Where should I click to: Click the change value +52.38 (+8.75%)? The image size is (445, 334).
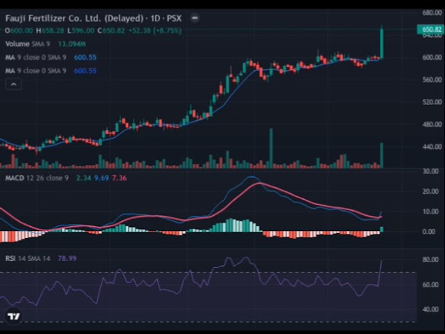155,31
